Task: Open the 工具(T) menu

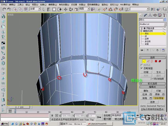Action: coord(20,5)
